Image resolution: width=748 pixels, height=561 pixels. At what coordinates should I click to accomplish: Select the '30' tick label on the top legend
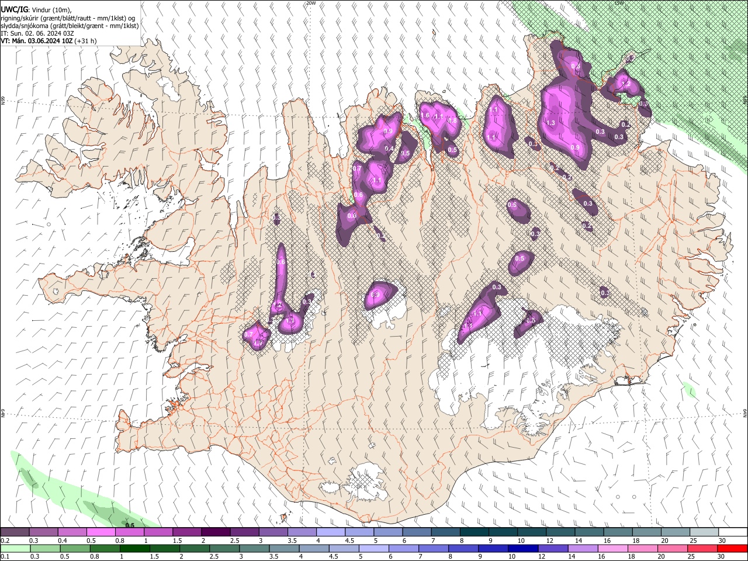pos(722,541)
